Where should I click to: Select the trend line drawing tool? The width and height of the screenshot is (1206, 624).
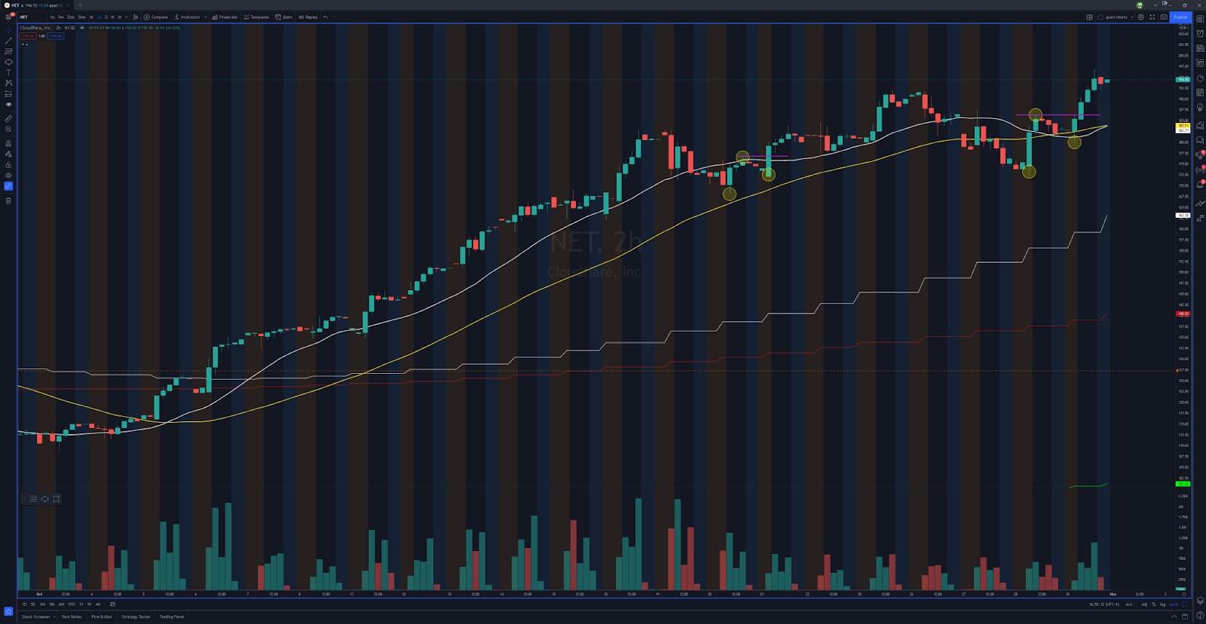[x=8, y=41]
